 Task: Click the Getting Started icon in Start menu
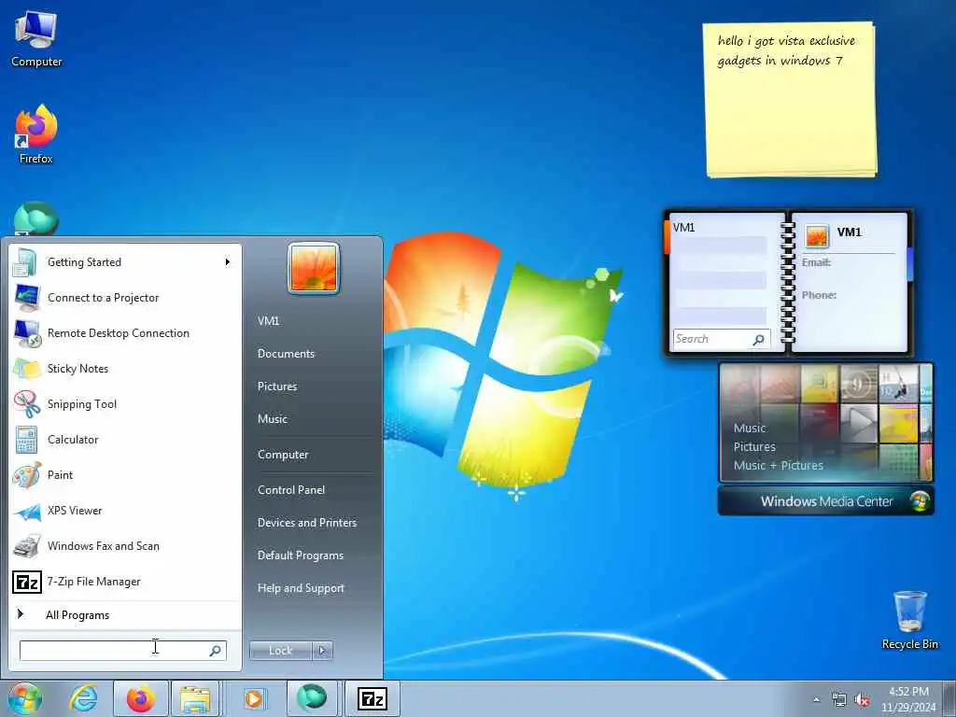tap(25, 262)
